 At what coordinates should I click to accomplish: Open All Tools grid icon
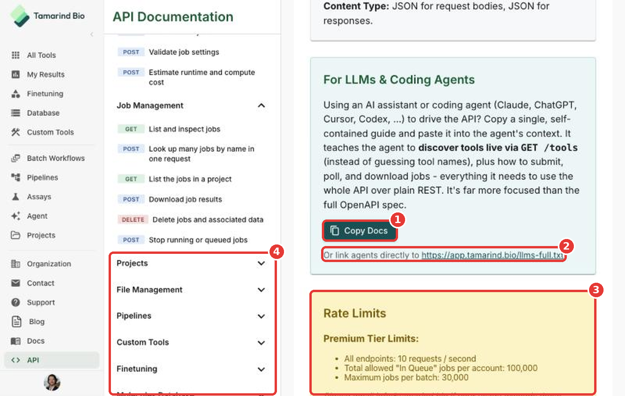point(16,55)
